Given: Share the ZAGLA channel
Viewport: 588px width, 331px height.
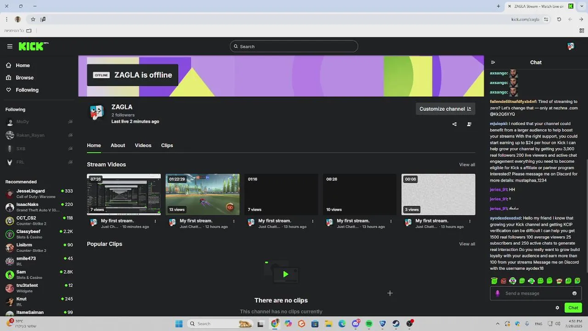Looking at the screenshot, I should coord(454,124).
